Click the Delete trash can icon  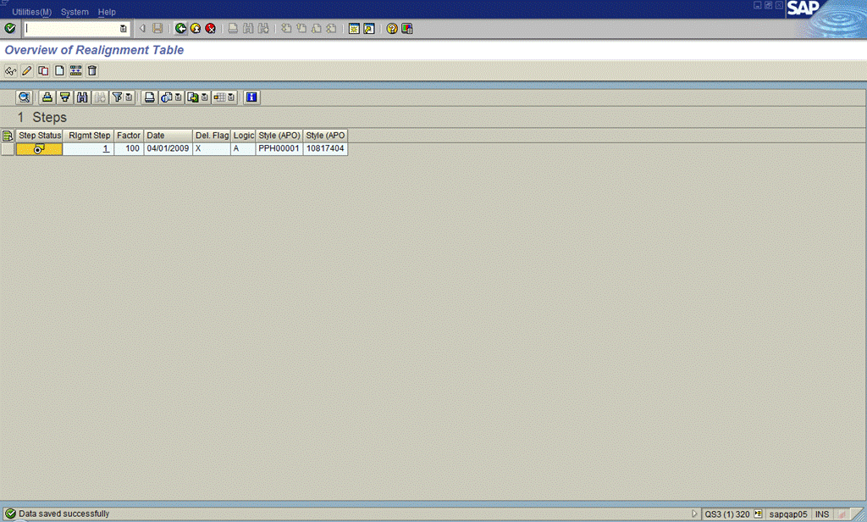tap(91, 71)
